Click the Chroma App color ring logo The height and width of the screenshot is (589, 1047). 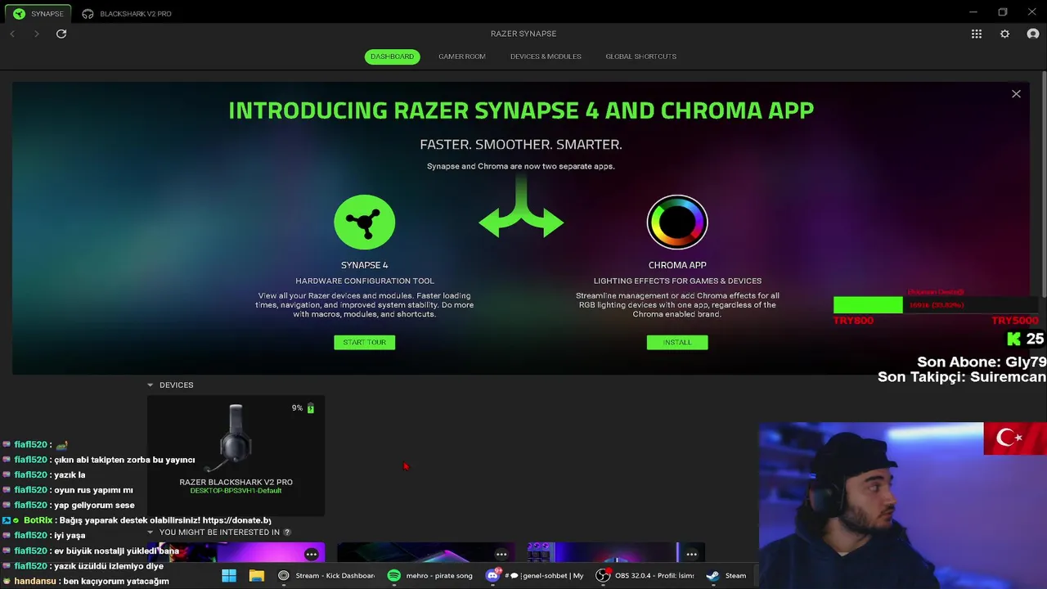coord(677,222)
